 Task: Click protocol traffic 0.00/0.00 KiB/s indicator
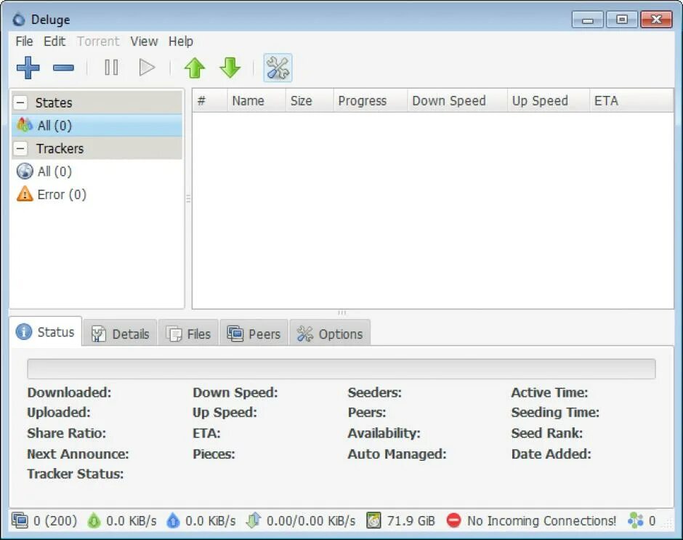310,521
